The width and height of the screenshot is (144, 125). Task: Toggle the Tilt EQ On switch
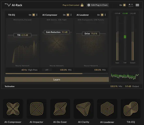[x=34, y=15]
